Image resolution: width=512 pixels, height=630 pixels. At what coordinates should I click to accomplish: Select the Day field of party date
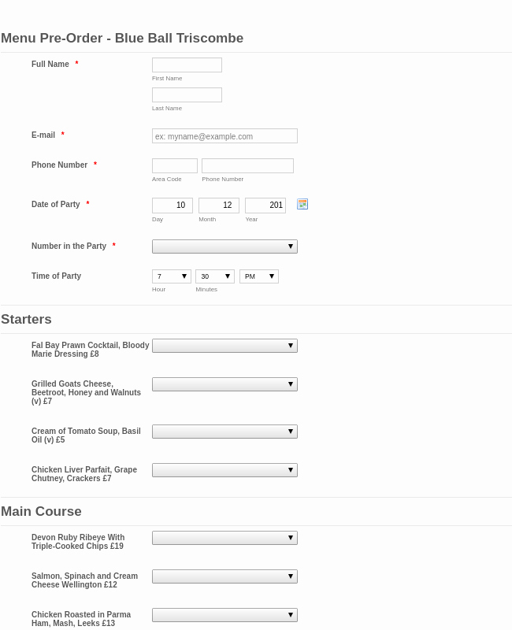coord(173,206)
